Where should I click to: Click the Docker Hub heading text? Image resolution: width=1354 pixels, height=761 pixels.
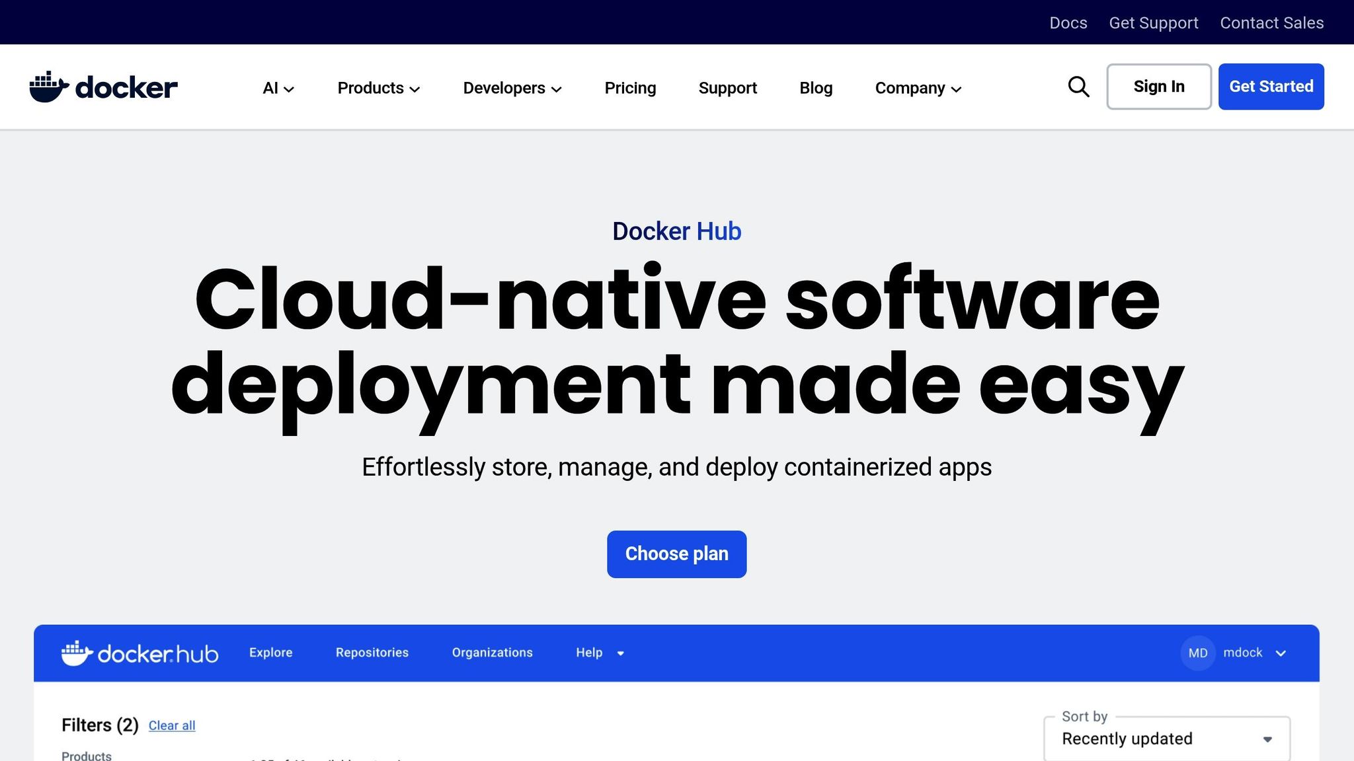677,231
